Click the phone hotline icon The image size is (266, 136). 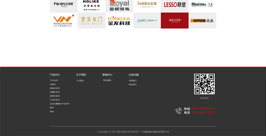pyautogui.click(x=179, y=111)
